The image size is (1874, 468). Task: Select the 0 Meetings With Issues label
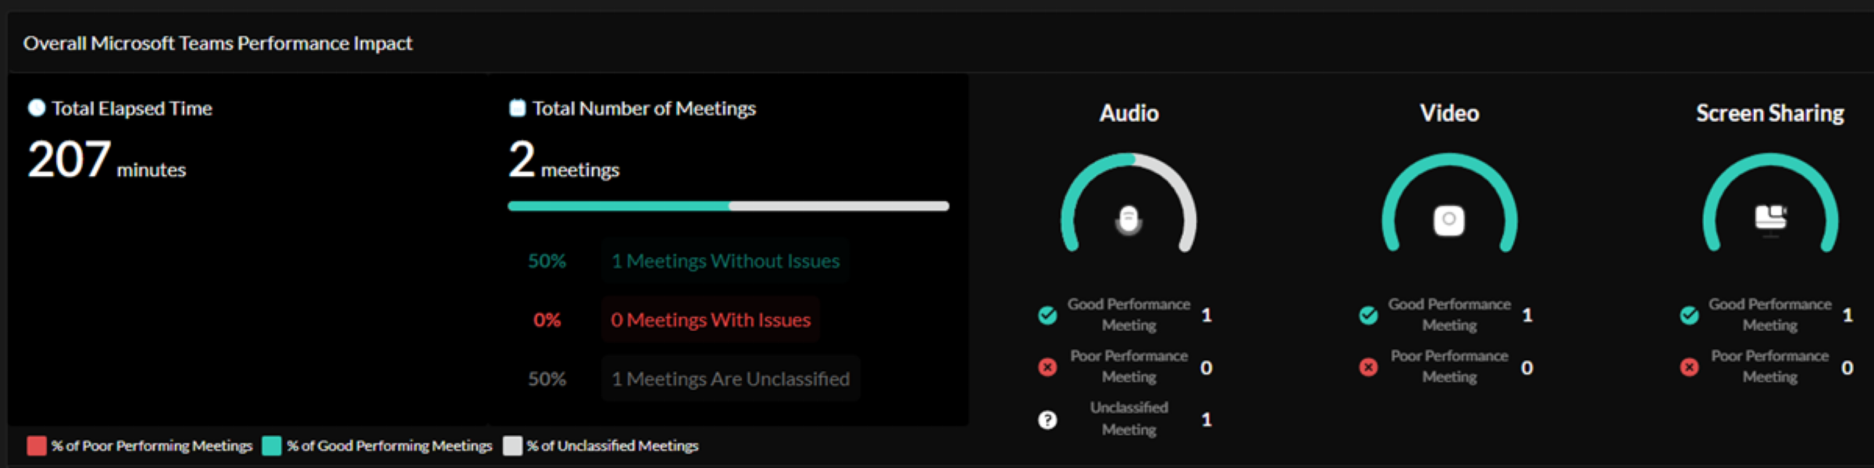pos(710,320)
